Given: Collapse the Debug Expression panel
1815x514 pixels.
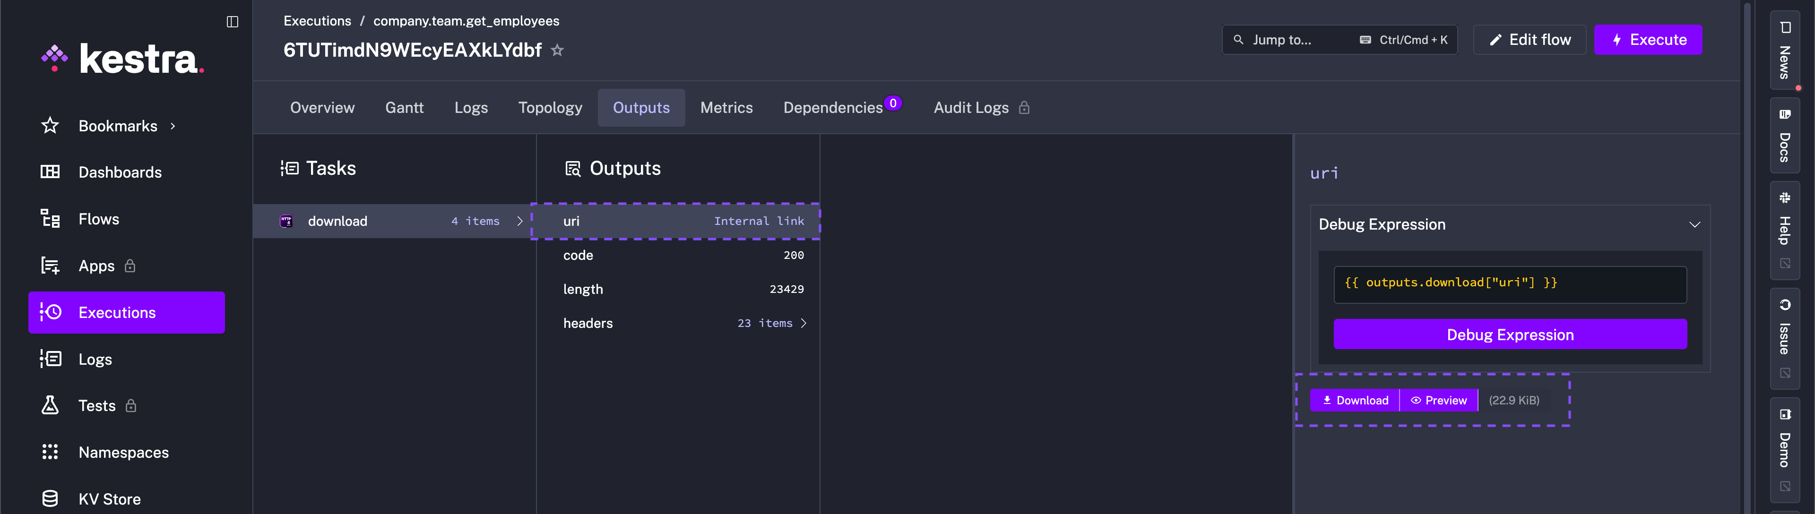Looking at the screenshot, I should (x=1694, y=224).
